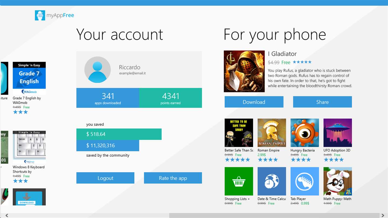Viewport: 388px width, 218px height.
Task: Click the $ 11,320,316 community savings bar
Action: [108, 146]
